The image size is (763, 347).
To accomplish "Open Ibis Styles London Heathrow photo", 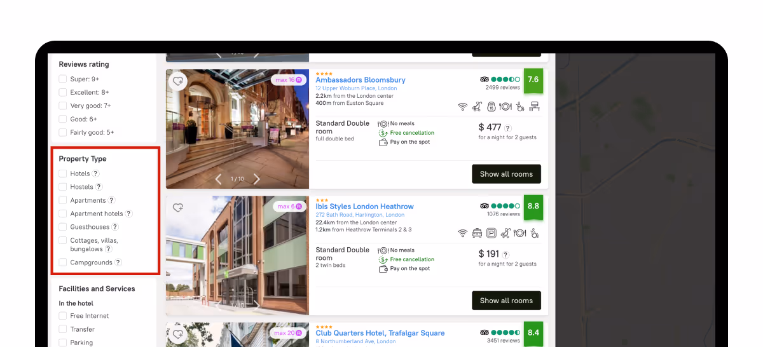I will [237, 255].
